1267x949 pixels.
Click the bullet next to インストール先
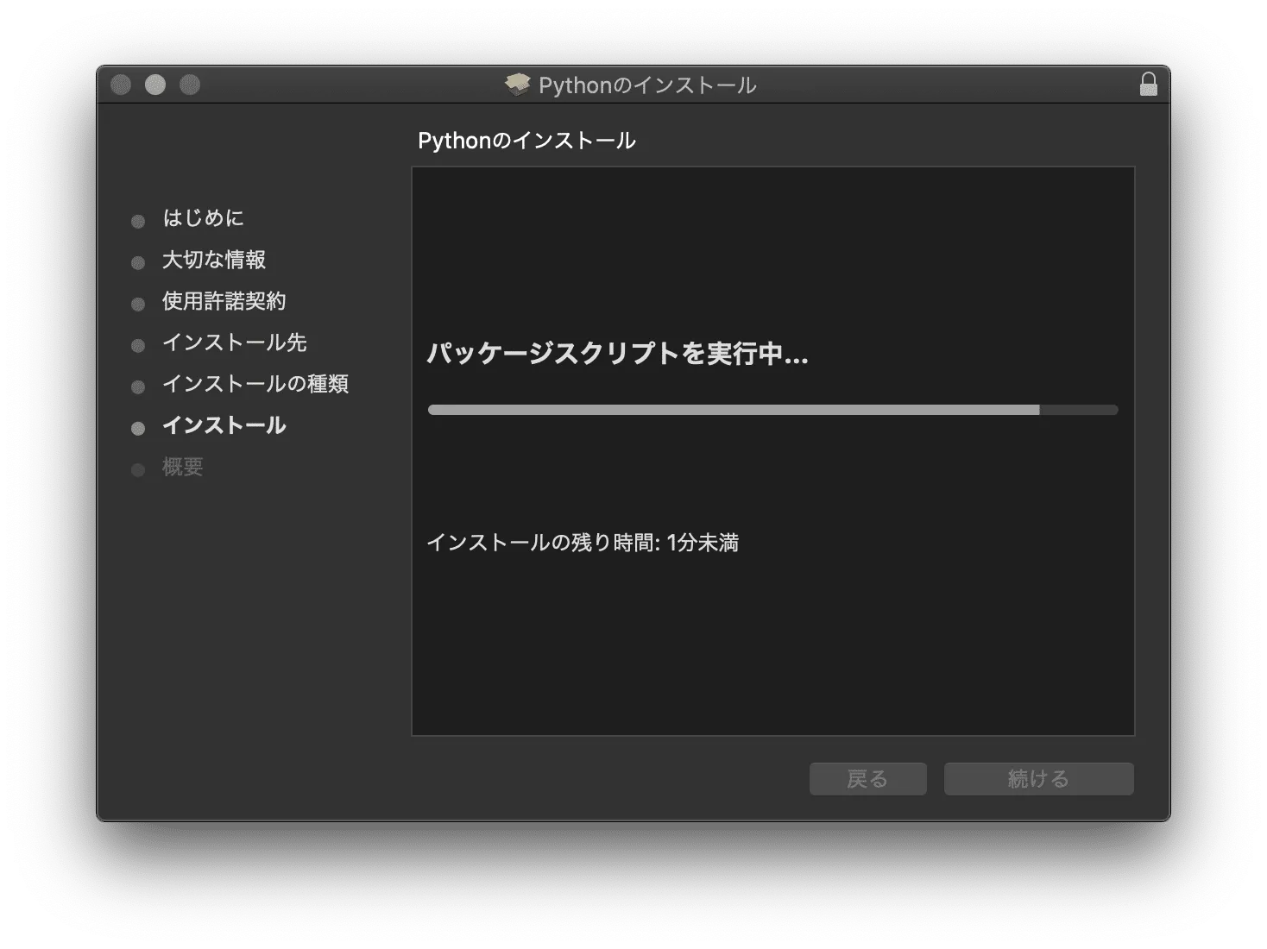(138, 346)
